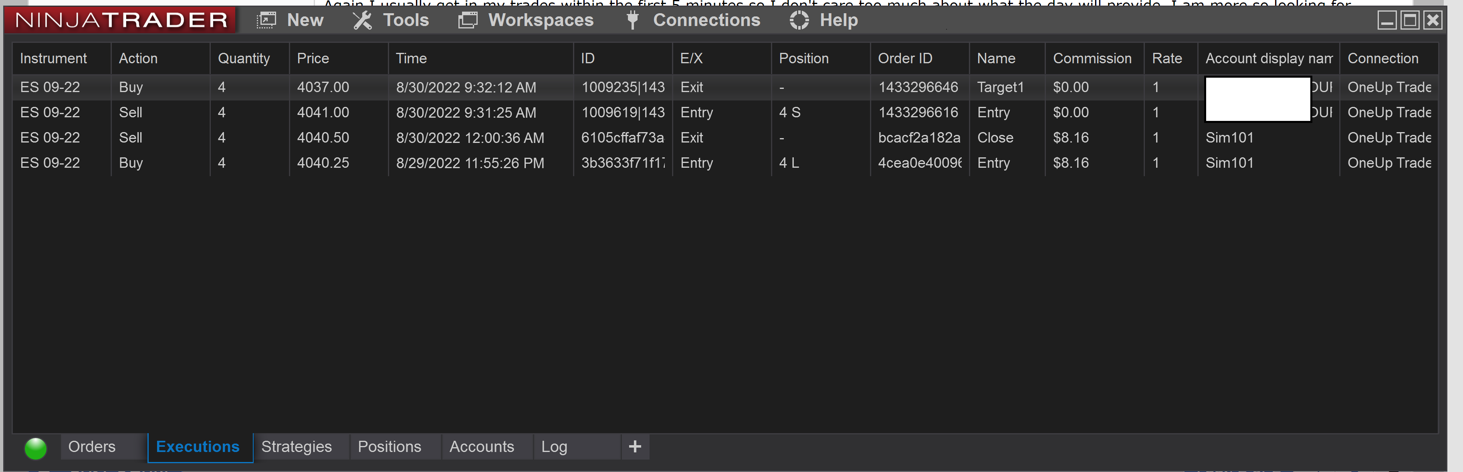Open the Positions tab
The width and height of the screenshot is (1463, 472).
pyautogui.click(x=395, y=447)
